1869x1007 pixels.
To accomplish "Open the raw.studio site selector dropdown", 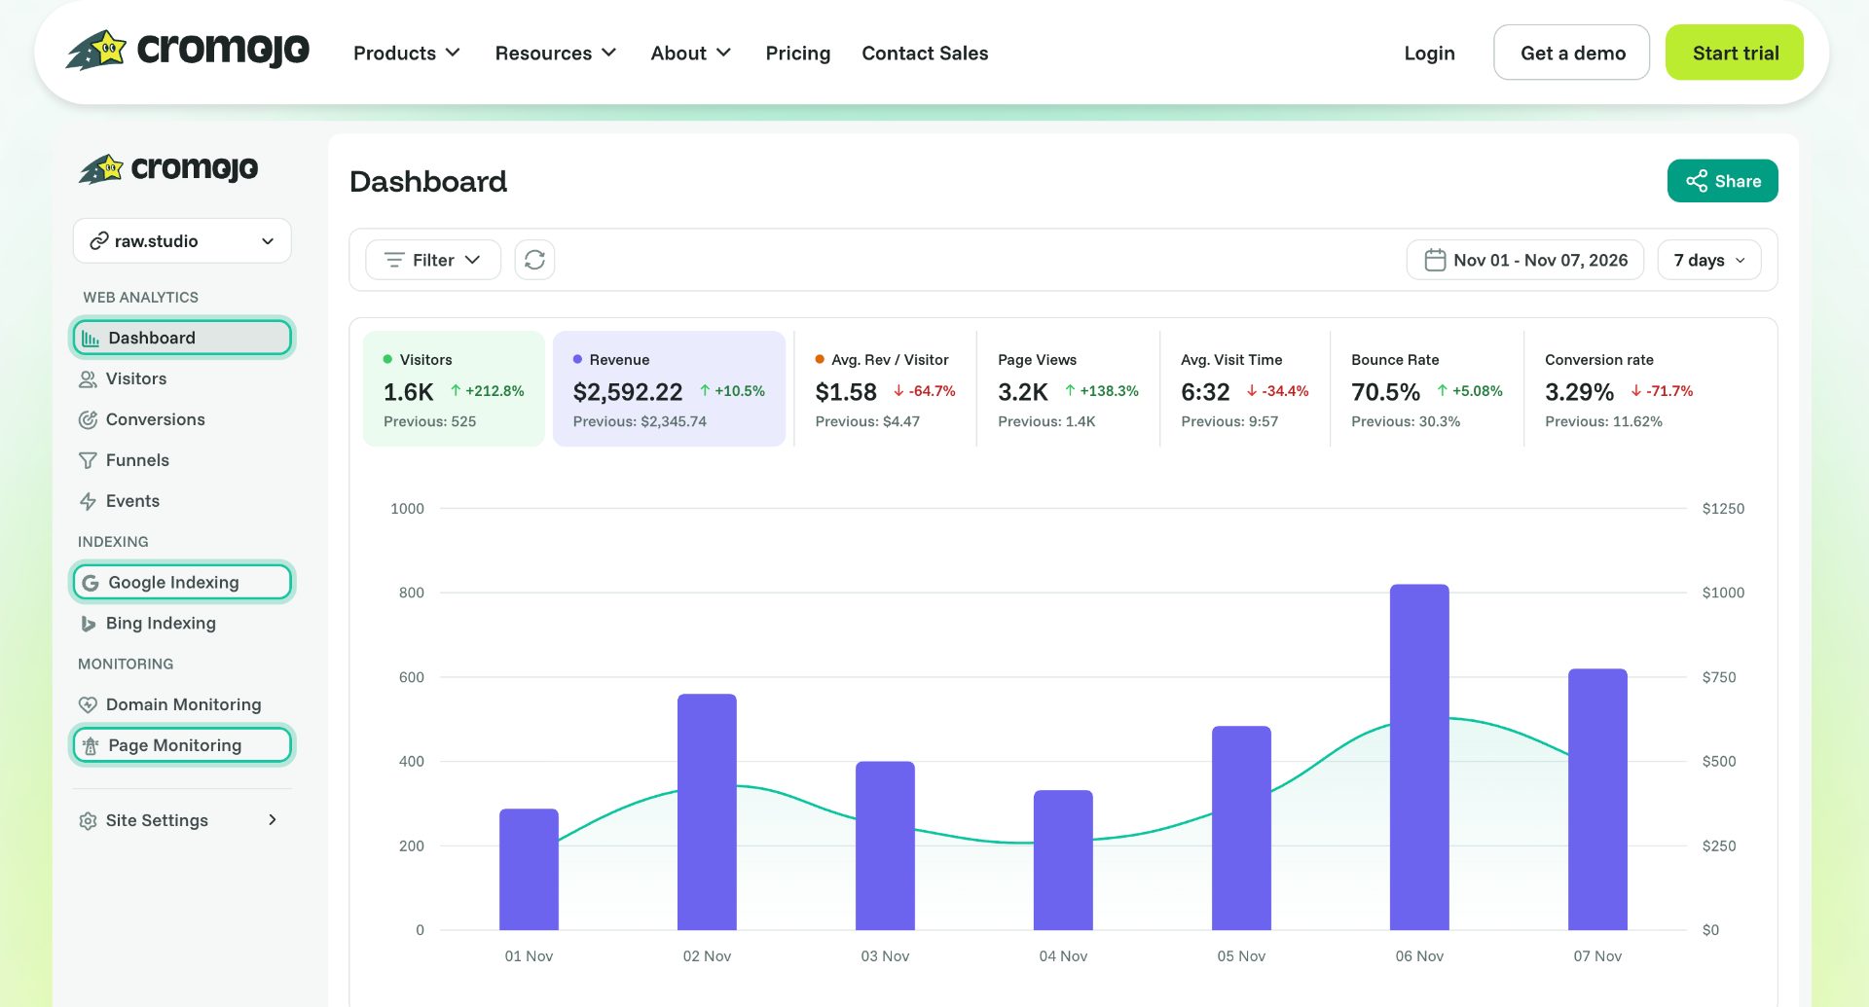I will click(x=182, y=241).
